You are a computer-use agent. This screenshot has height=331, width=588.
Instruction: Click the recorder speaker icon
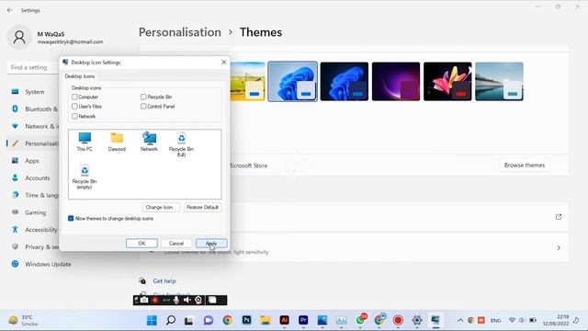tap(187, 300)
